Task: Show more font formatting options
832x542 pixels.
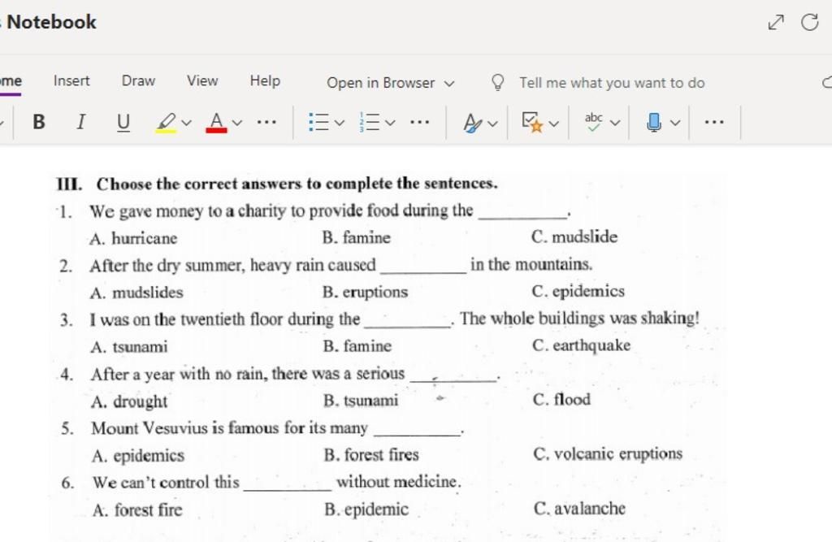Action: (266, 123)
